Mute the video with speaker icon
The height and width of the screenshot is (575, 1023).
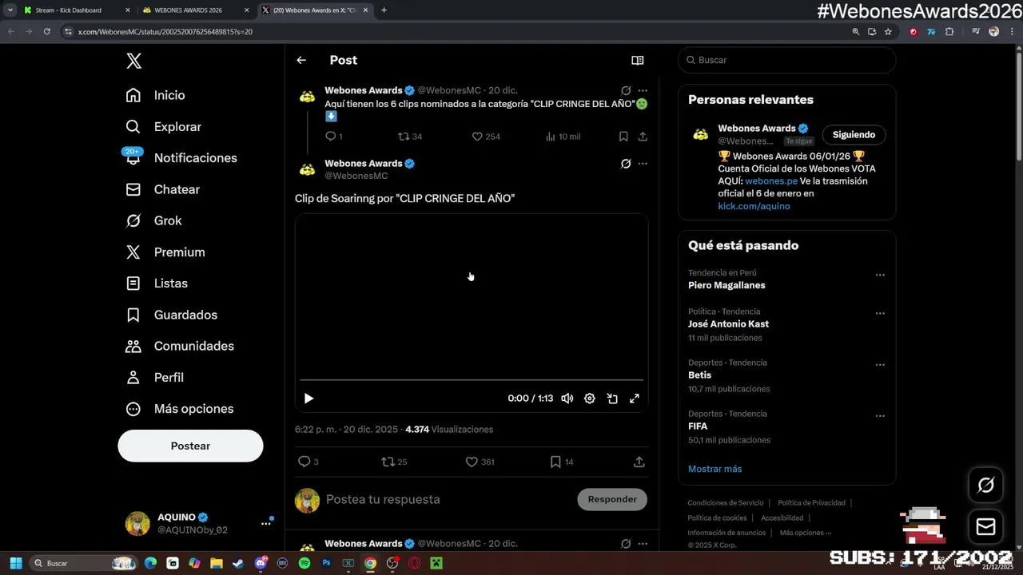pyautogui.click(x=567, y=399)
